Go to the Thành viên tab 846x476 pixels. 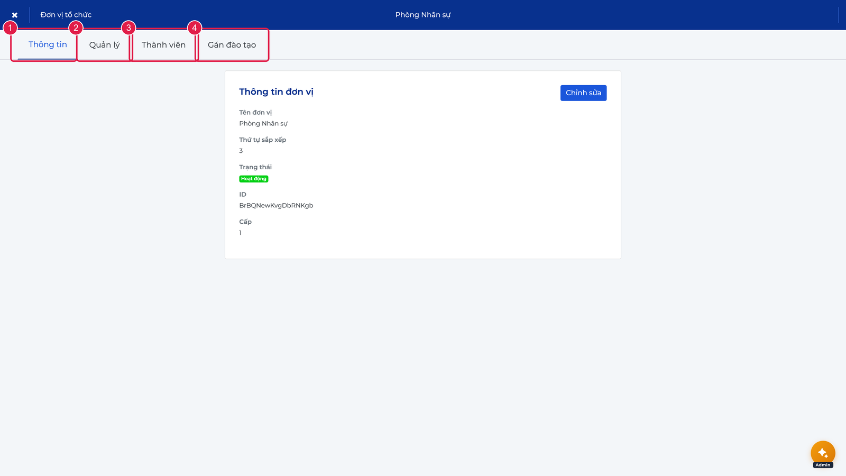163,45
